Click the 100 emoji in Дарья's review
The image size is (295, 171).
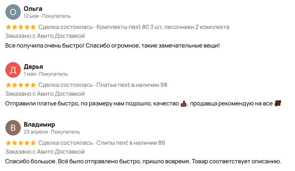(278, 103)
